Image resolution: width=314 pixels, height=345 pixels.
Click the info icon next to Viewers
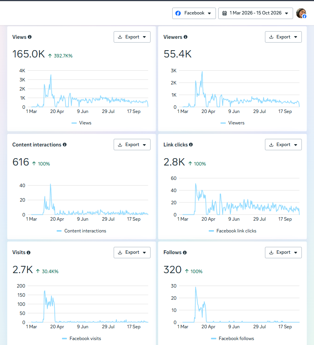coord(186,37)
